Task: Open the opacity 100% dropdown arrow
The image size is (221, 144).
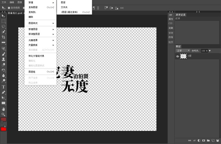Action: coord(209,51)
